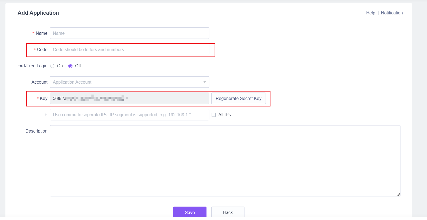Open the Application Account dropdown
427x220 pixels.
coord(126,82)
